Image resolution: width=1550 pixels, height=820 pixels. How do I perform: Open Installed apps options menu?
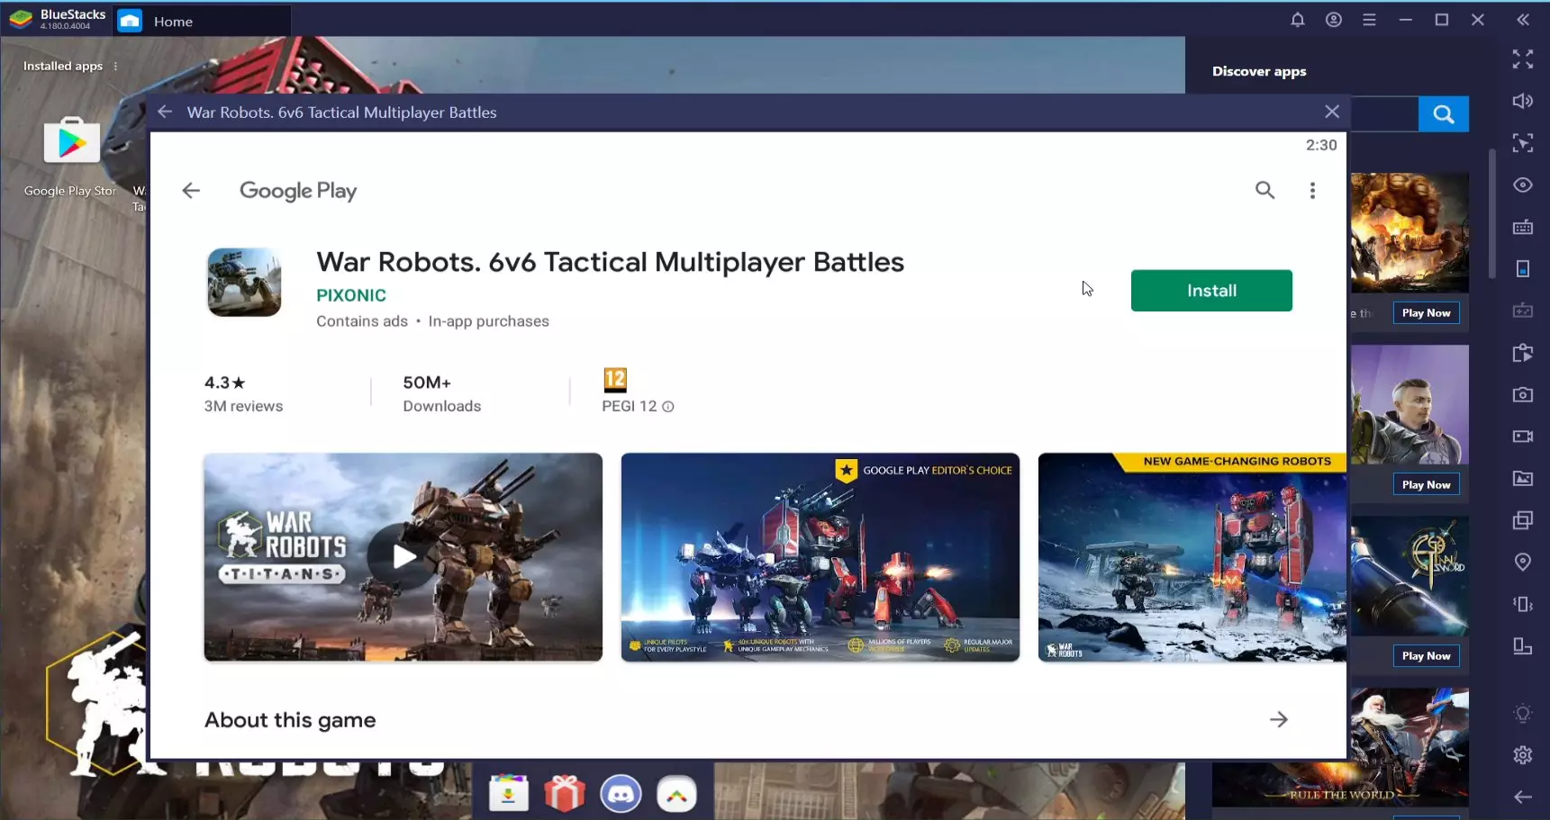pos(115,67)
